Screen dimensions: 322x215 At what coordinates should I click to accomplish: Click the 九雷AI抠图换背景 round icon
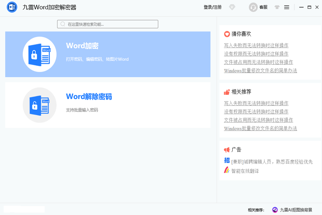point(275,210)
